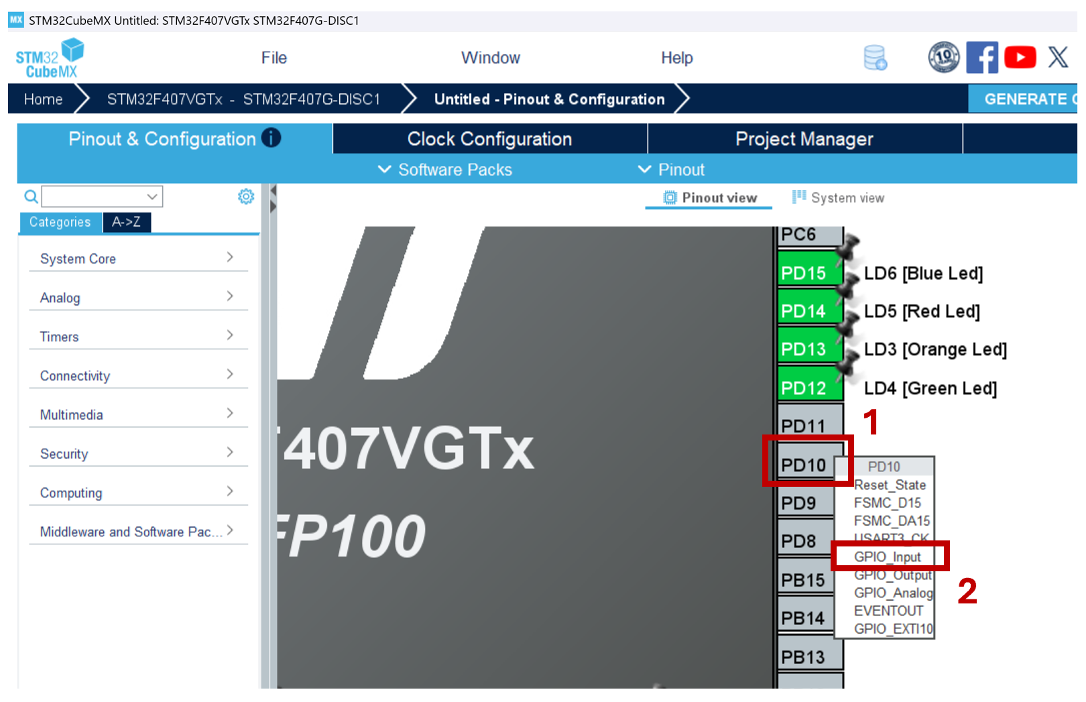Expand the Computing category
This screenshot has height=702, width=1086.
point(138,492)
